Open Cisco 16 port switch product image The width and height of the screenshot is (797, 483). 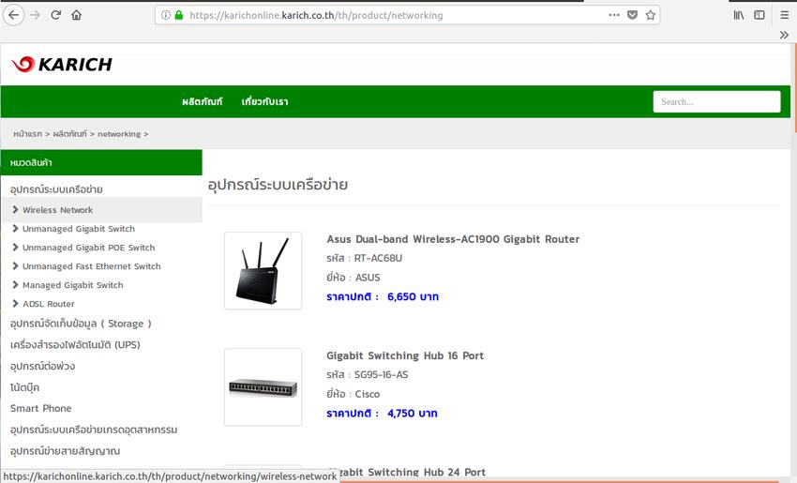(263, 387)
